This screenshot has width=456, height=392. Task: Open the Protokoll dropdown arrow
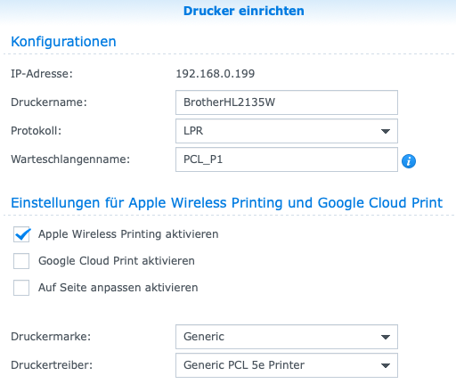point(386,131)
